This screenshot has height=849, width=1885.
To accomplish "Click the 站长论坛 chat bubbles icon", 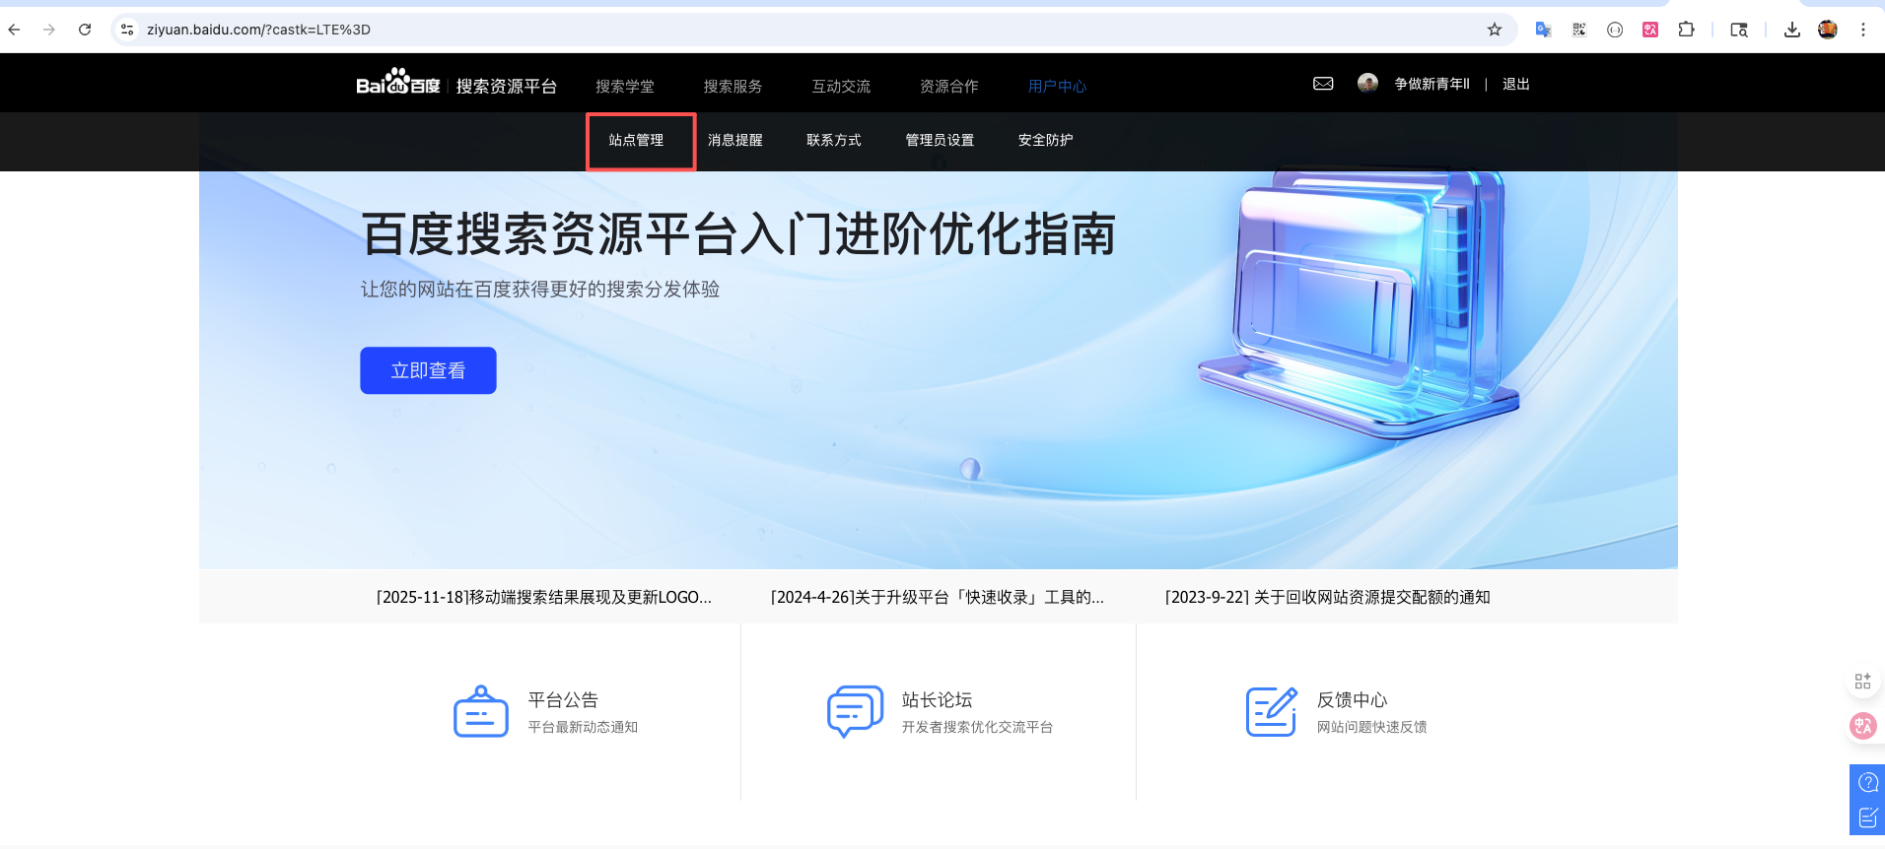I will [x=855, y=711].
